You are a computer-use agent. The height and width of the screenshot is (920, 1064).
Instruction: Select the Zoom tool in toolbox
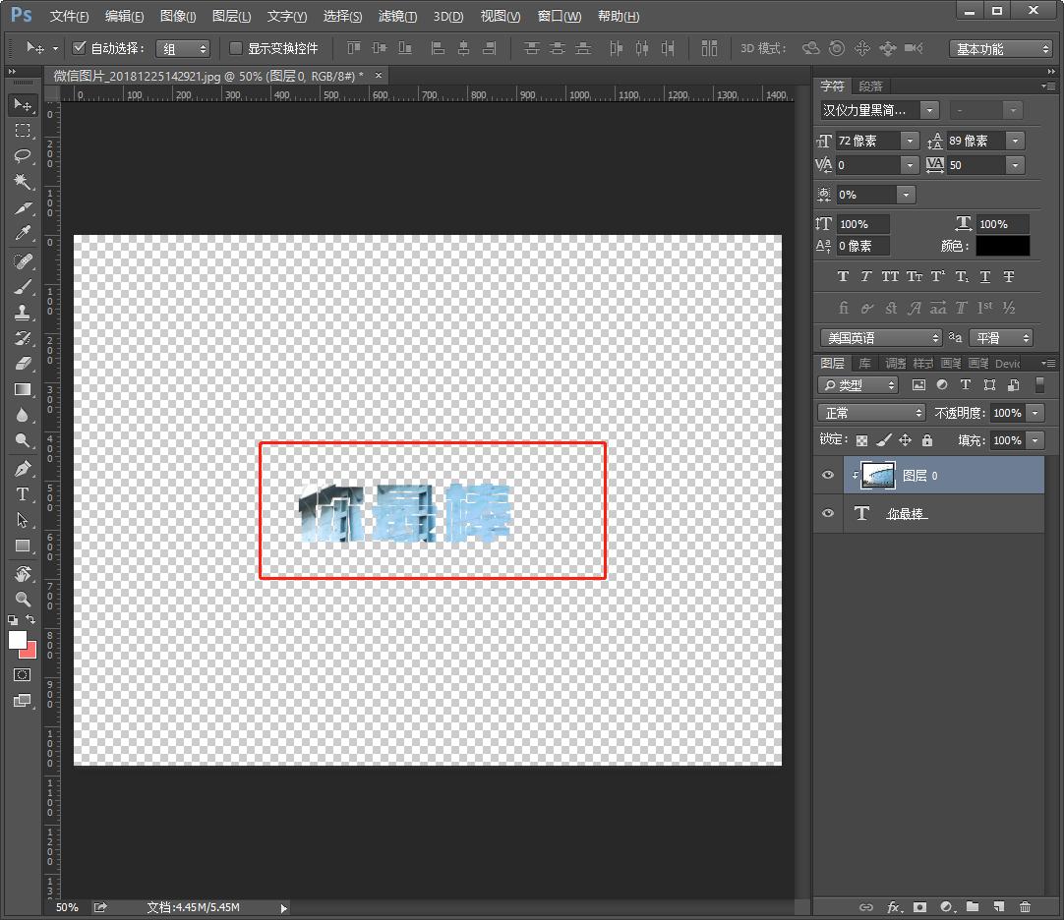[23, 599]
